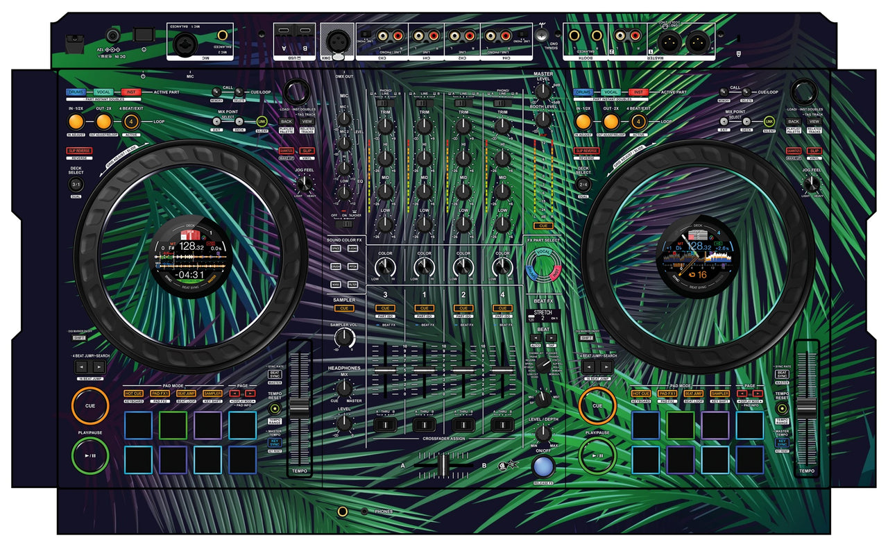
Task: Click left deck beat jump forward arrow
Action: (x=99, y=366)
